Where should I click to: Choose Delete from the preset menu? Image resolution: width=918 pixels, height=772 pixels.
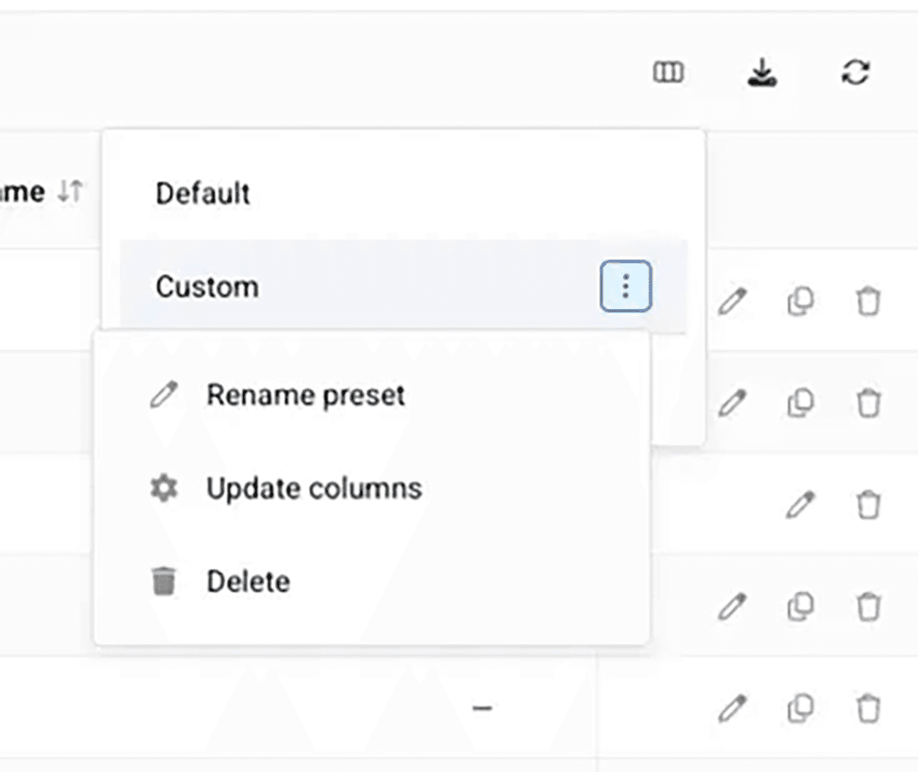tap(371, 582)
